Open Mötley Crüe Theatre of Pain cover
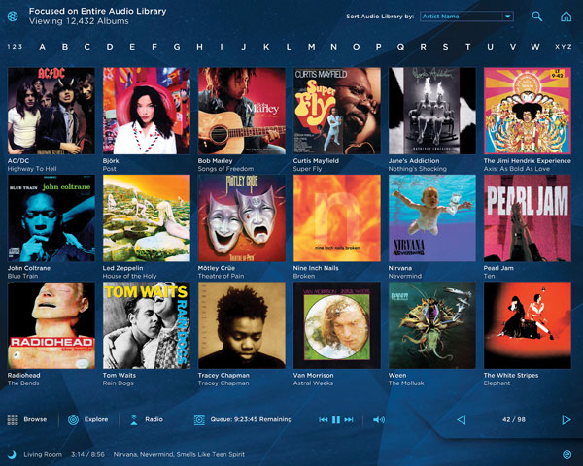Screen dimensions: 583x466 (242, 218)
